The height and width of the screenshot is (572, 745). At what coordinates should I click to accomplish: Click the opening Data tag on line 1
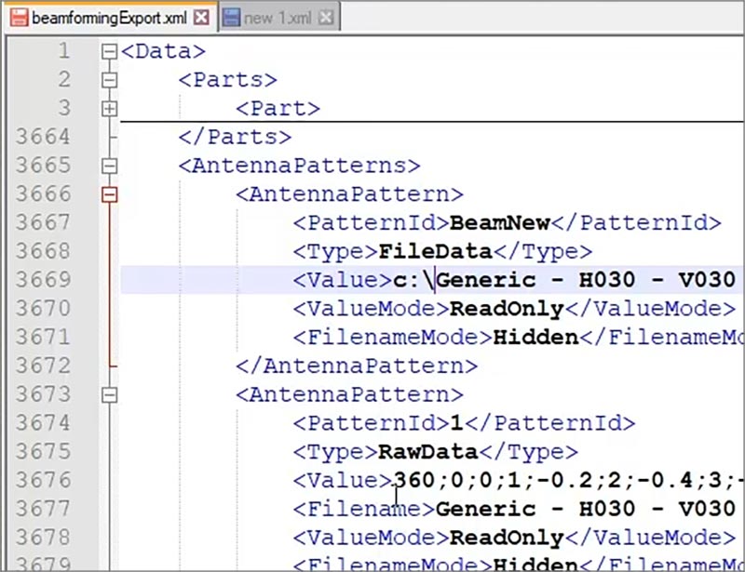164,51
